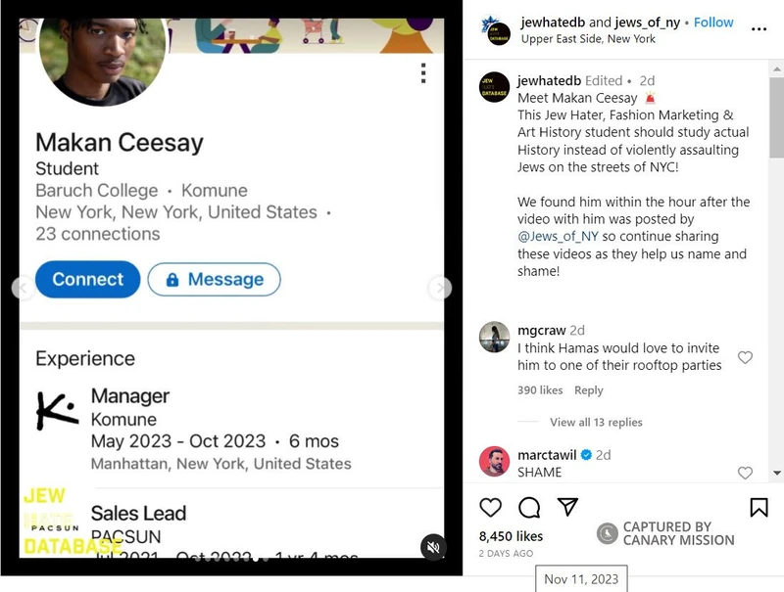This screenshot has width=784, height=592.
Task: Save the post with the bookmark icon
Action: [759, 506]
